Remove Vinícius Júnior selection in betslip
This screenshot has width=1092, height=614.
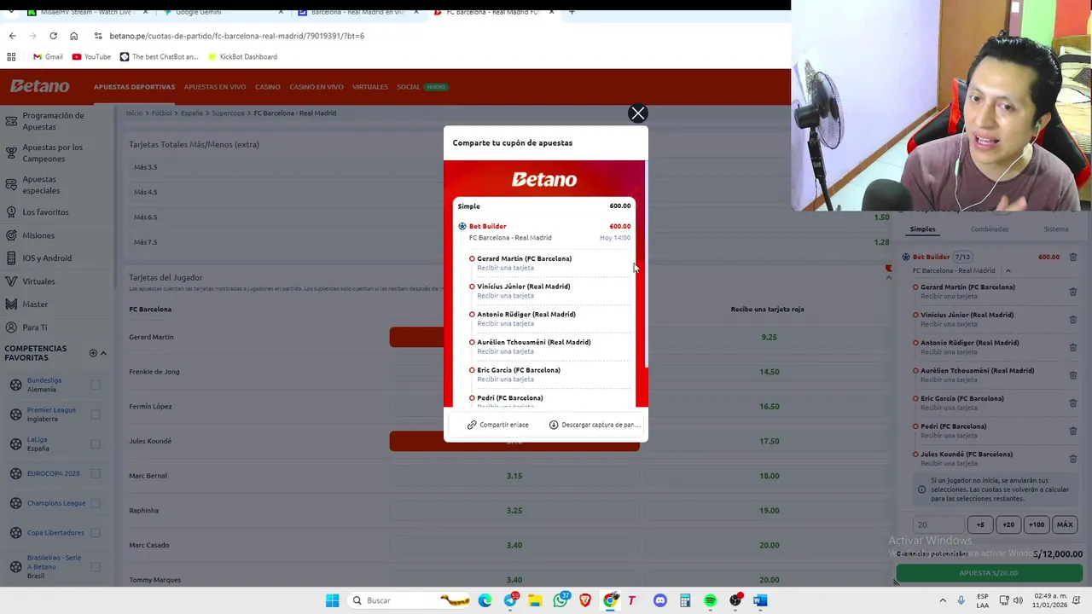pyautogui.click(x=1072, y=320)
